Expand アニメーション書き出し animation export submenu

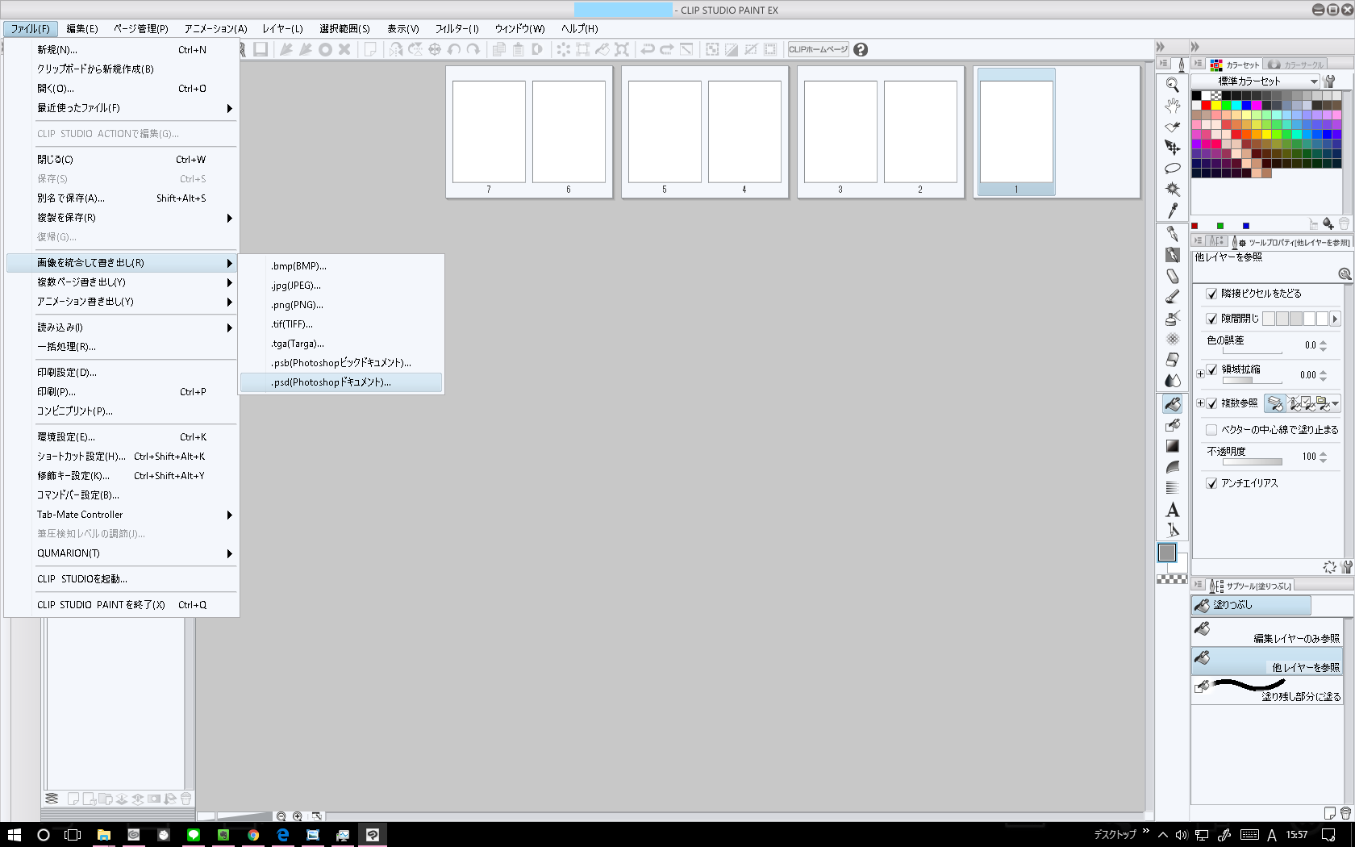(121, 302)
